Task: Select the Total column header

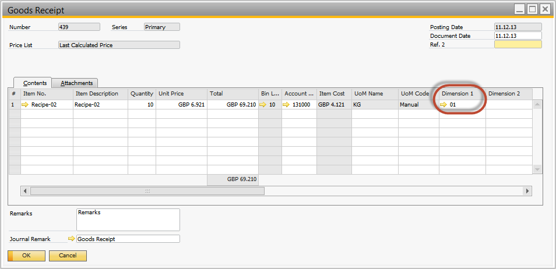Action: (x=233, y=94)
